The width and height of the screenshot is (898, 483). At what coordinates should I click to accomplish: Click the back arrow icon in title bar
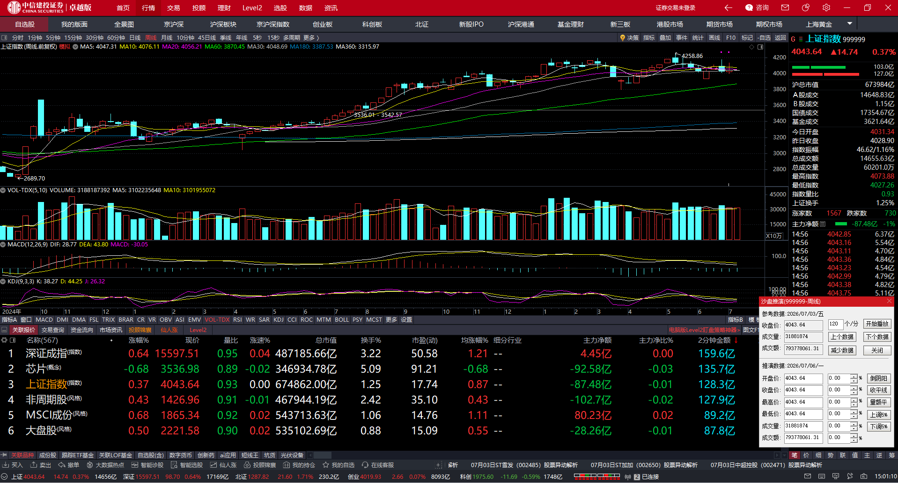(x=729, y=7)
